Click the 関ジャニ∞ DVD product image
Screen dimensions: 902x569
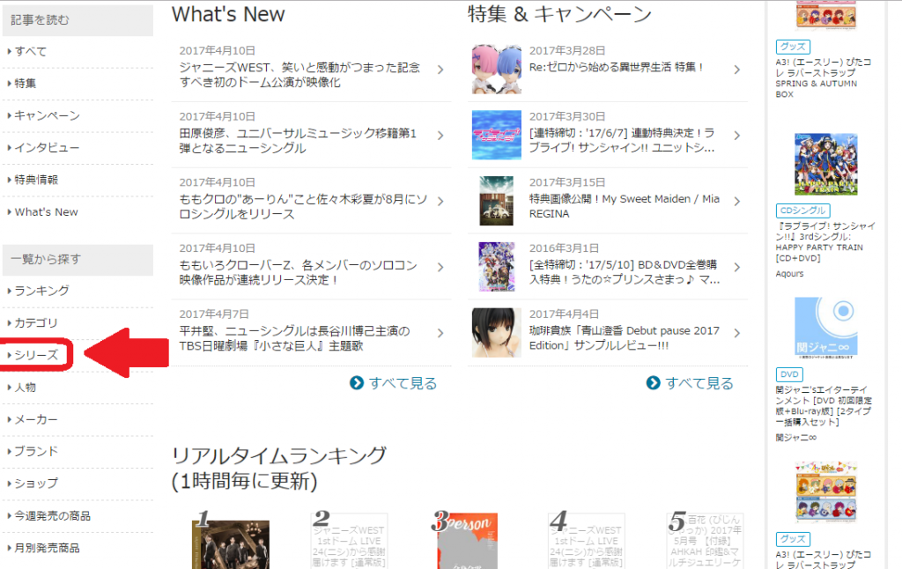[826, 328]
